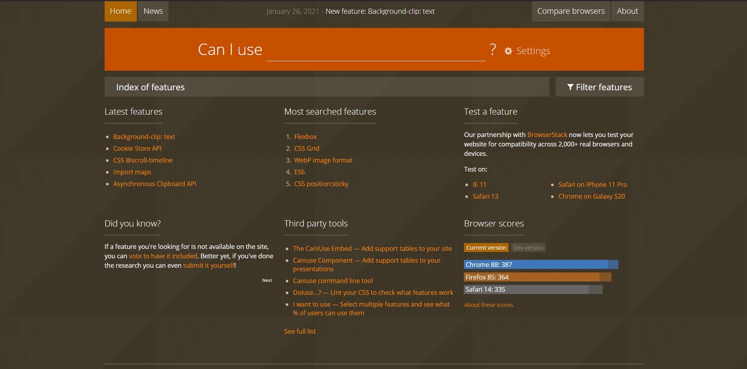The width and height of the screenshot is (747, 369).
Task: Click vote to have it included link
Action: click(163, 256)
